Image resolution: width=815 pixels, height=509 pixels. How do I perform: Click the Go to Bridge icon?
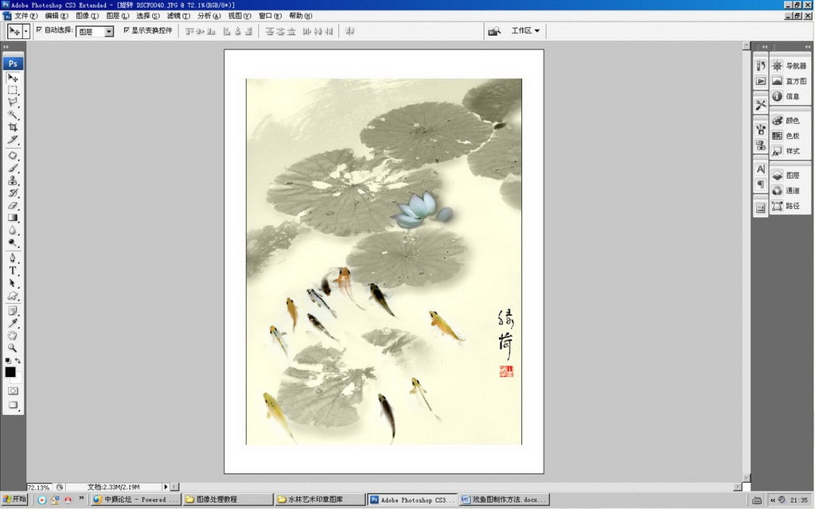[493, 31]
